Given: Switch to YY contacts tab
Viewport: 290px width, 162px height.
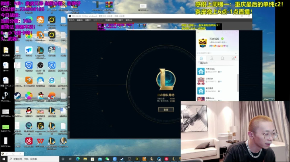Looking at the screenshot, I should pos(212,58).
